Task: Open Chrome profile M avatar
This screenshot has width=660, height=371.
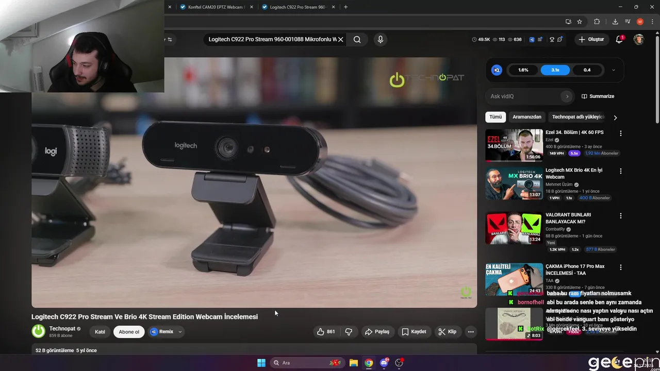Action: [x=640, y=22]
